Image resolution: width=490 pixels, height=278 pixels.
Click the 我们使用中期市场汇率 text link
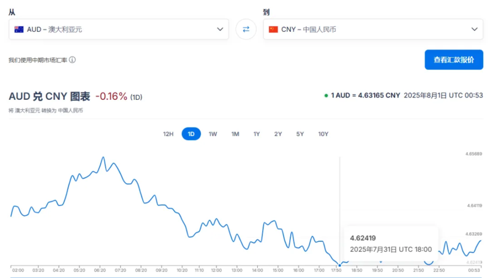(x=38, y=60)
